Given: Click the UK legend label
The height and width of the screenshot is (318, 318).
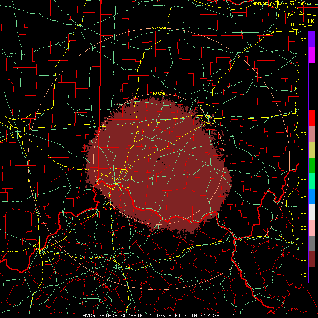Looking at the screenshot, I should click(304, 55).
